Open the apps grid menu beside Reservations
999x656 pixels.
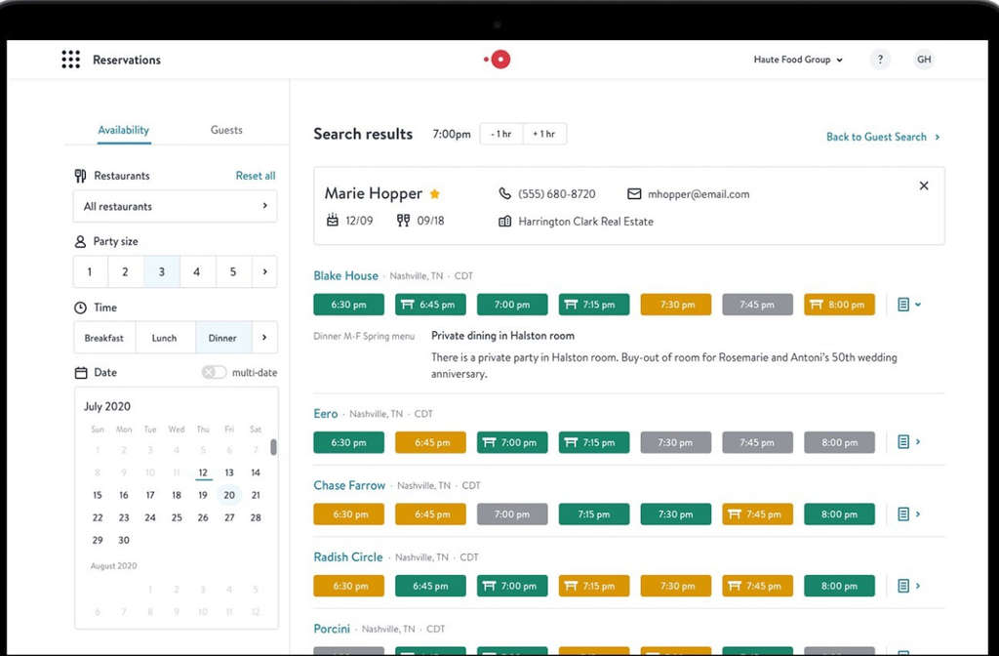[x=70, y=60]
